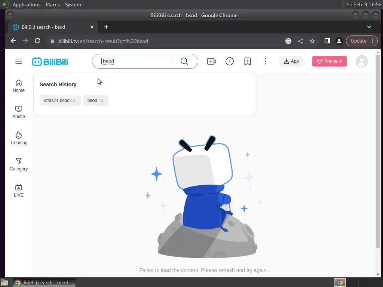This screenshot has height=287, width=383.
Task: Open Trending section in sidebar
Action: (19, 138)
